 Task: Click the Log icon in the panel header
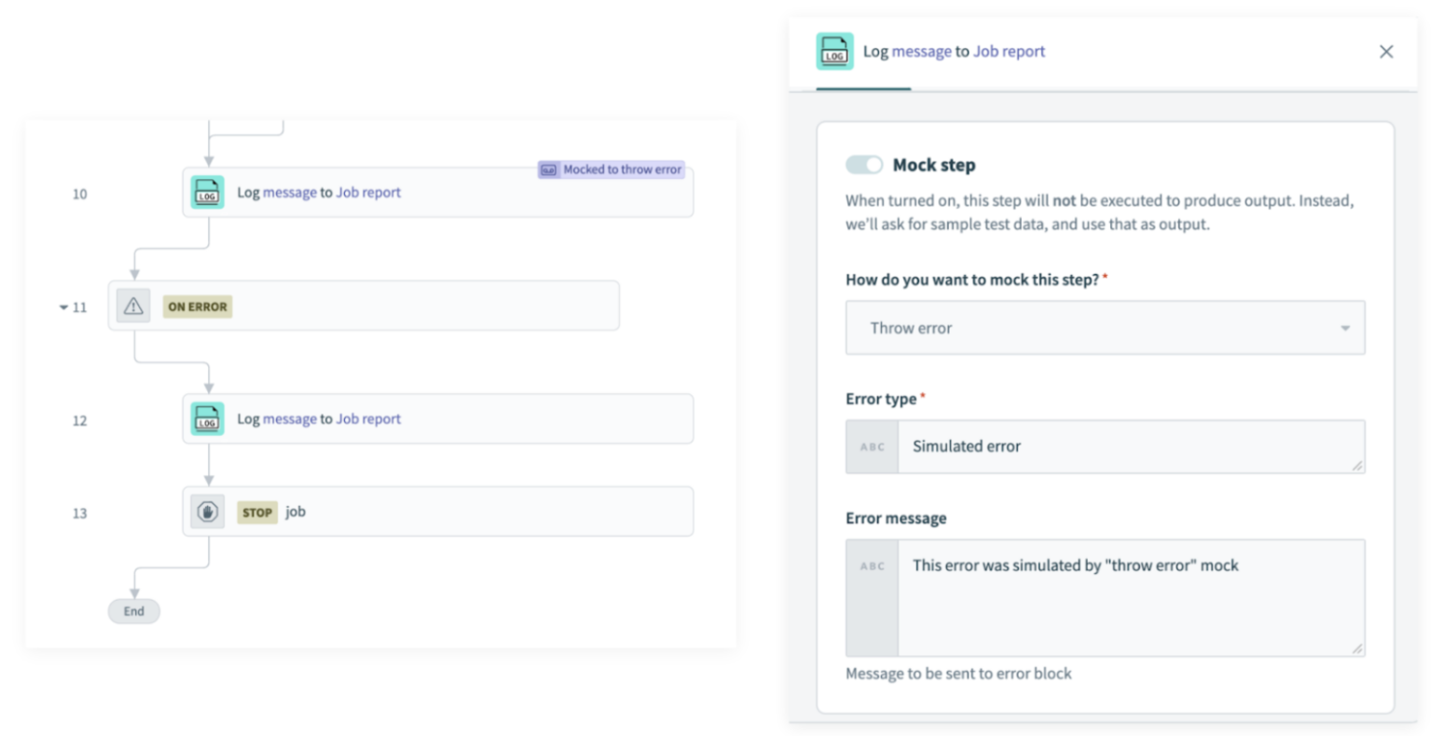pyautogui.click(x=834, y=51)
